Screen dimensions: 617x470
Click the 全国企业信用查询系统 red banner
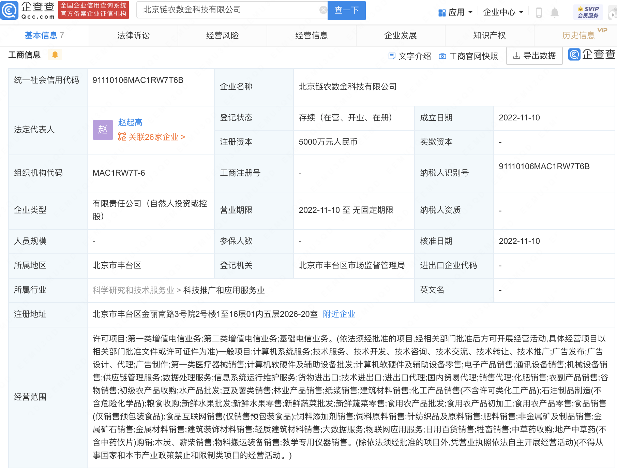pyautogui.click(x=93, y=10)
